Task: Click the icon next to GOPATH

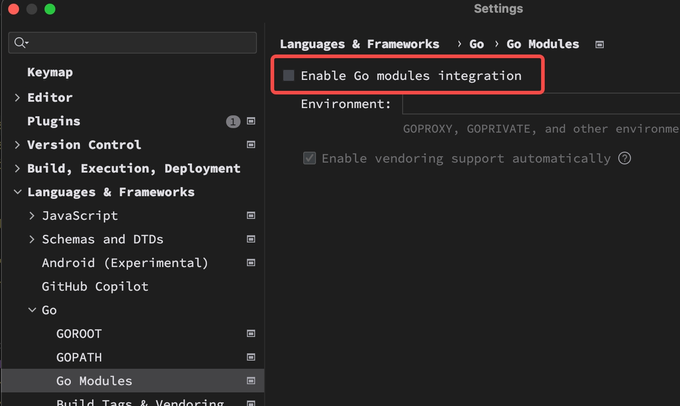Action: coord(251,357)
